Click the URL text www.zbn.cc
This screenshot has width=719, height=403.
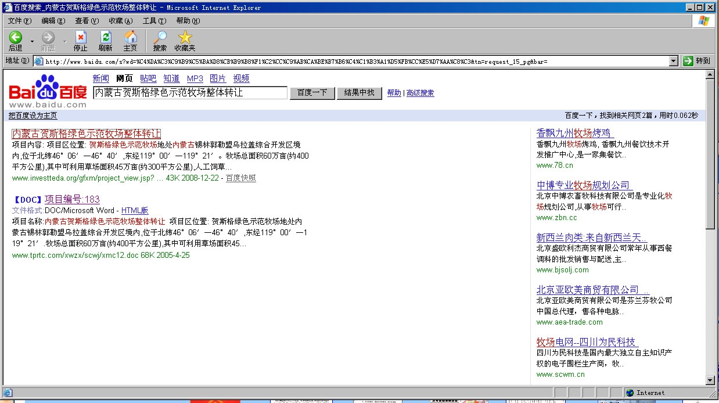[557, 217]
